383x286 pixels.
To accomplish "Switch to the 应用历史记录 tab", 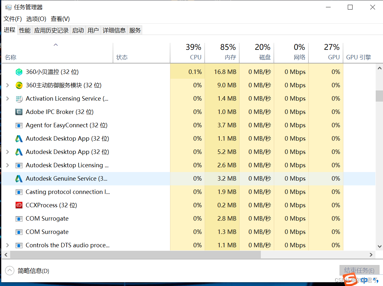I will [51, 30].
